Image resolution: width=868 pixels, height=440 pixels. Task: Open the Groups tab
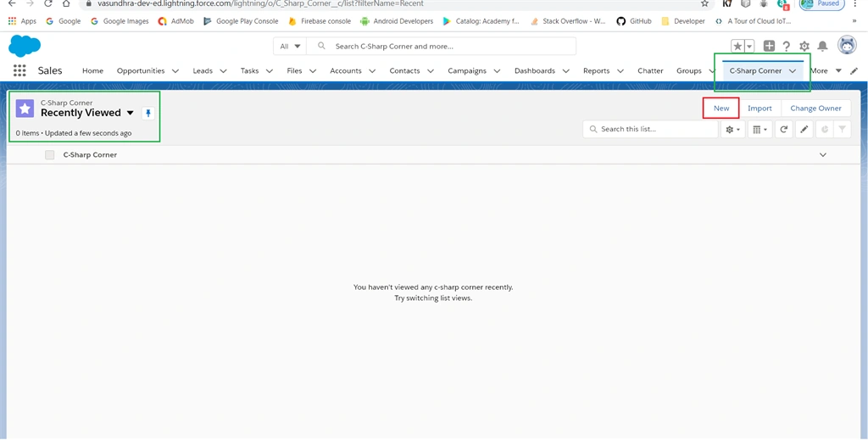tap(688, 71)
